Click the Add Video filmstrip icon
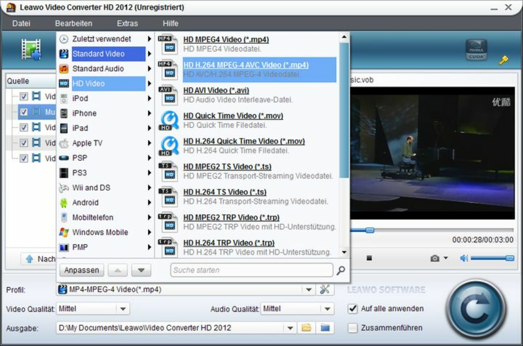The height and width of the screenshot is (346, 523). pyautogui.click(x=31, y=49)
